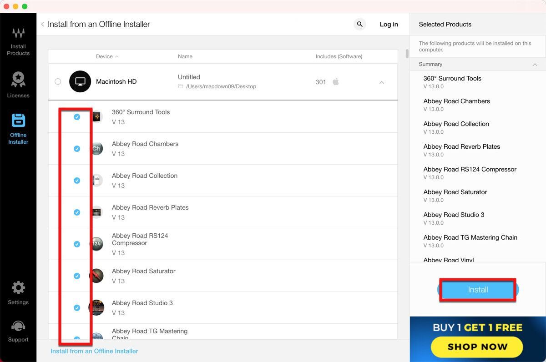The width and height of the screenshot is (546, 362).
Task: Click the Log in button
Action: pos(389,25)
